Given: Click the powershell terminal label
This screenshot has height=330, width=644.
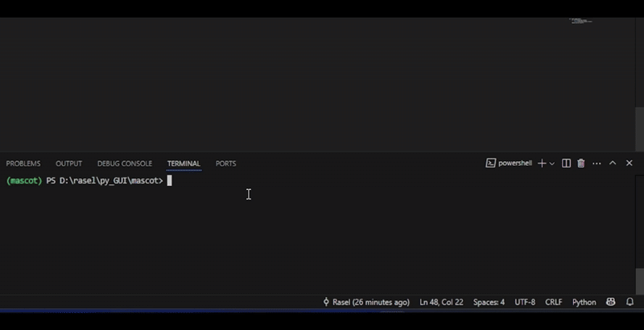Looking at the screenshot, I should tap(509, 163).
